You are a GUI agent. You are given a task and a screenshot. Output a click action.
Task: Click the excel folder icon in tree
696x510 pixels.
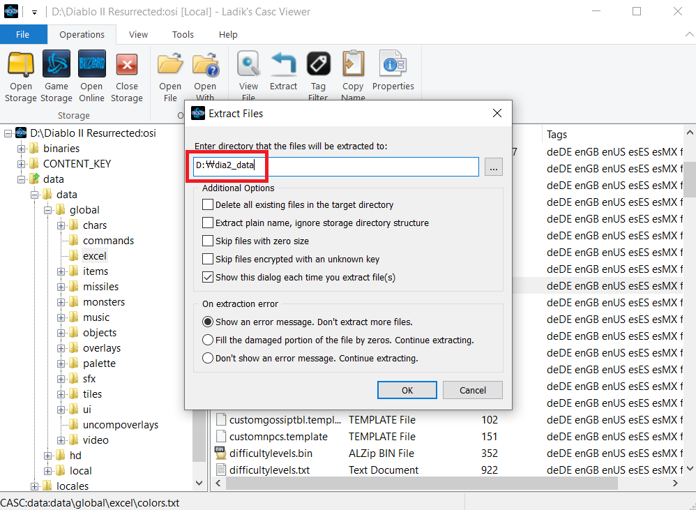pos(74,255)
